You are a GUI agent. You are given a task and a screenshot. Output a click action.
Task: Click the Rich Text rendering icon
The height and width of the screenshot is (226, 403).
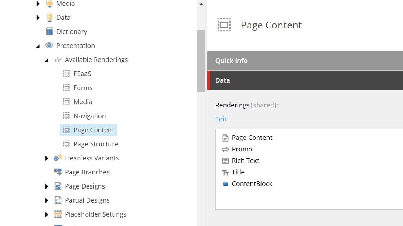click(x=225, y=161)
